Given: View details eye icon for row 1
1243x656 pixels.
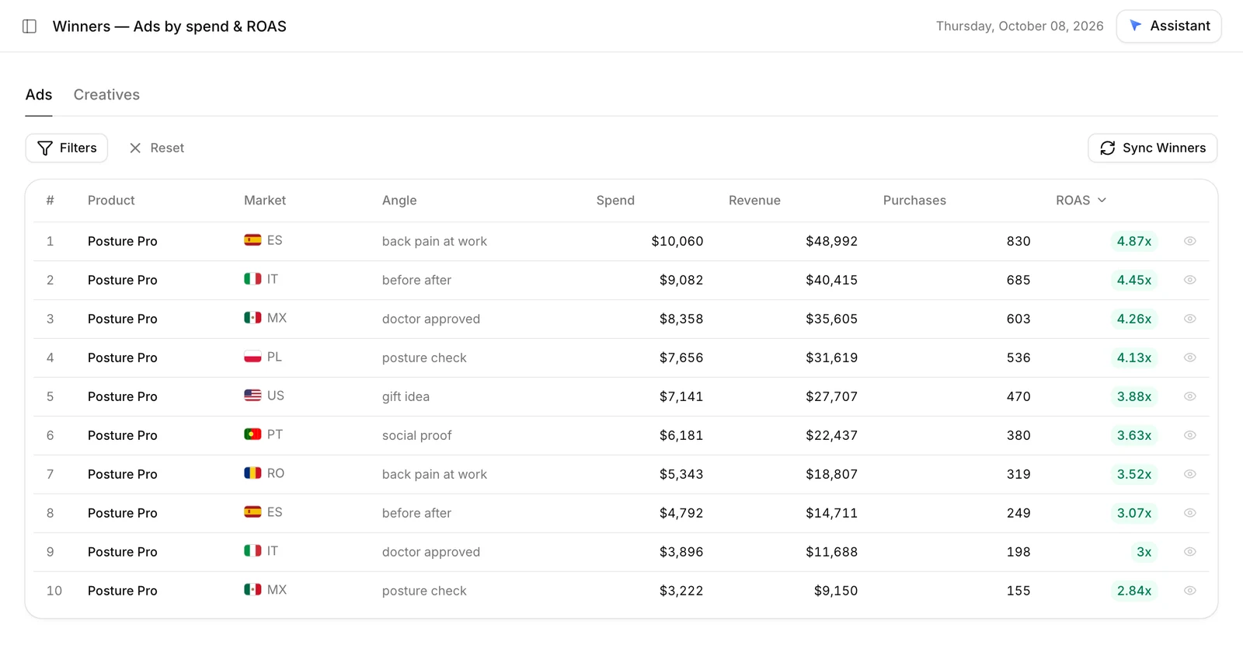Looking at the screenshot, I should [x=1189, y=241].
